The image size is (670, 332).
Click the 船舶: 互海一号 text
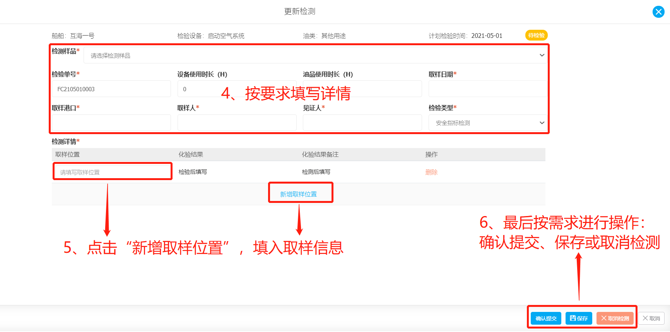tap(73, 36)
